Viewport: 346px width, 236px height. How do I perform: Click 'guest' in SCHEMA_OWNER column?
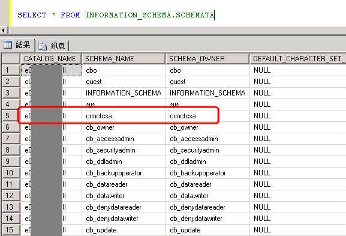point(177,82)
